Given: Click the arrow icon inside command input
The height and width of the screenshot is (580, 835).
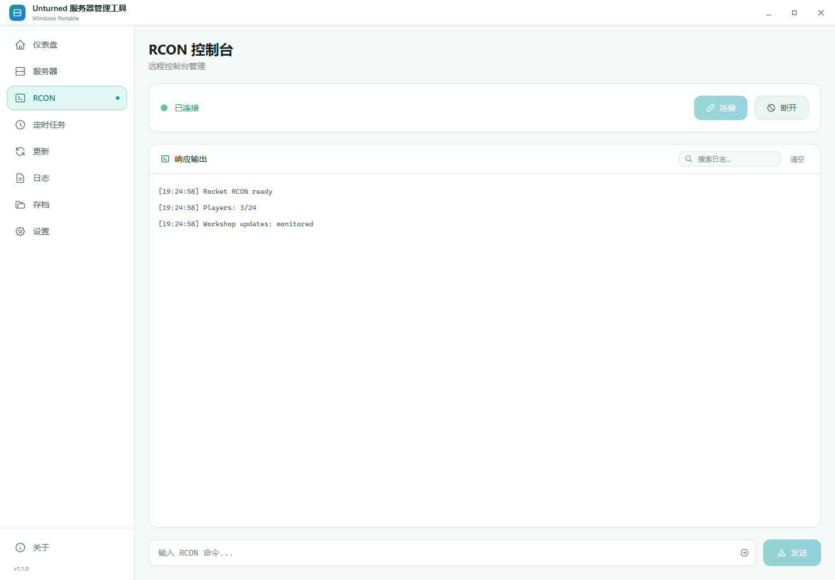Looking at the screenshot, I should 745,553.
